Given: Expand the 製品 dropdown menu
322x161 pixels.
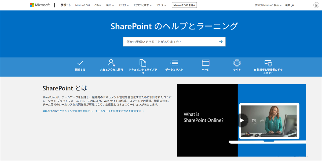Looking at the screenshot, I should pos(110,5).
